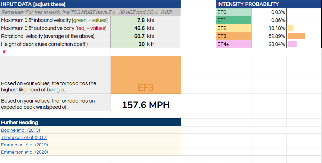Click the 18.18% probability cell
The height and width of the screenshot is (163, 322).
coord(269,28)
